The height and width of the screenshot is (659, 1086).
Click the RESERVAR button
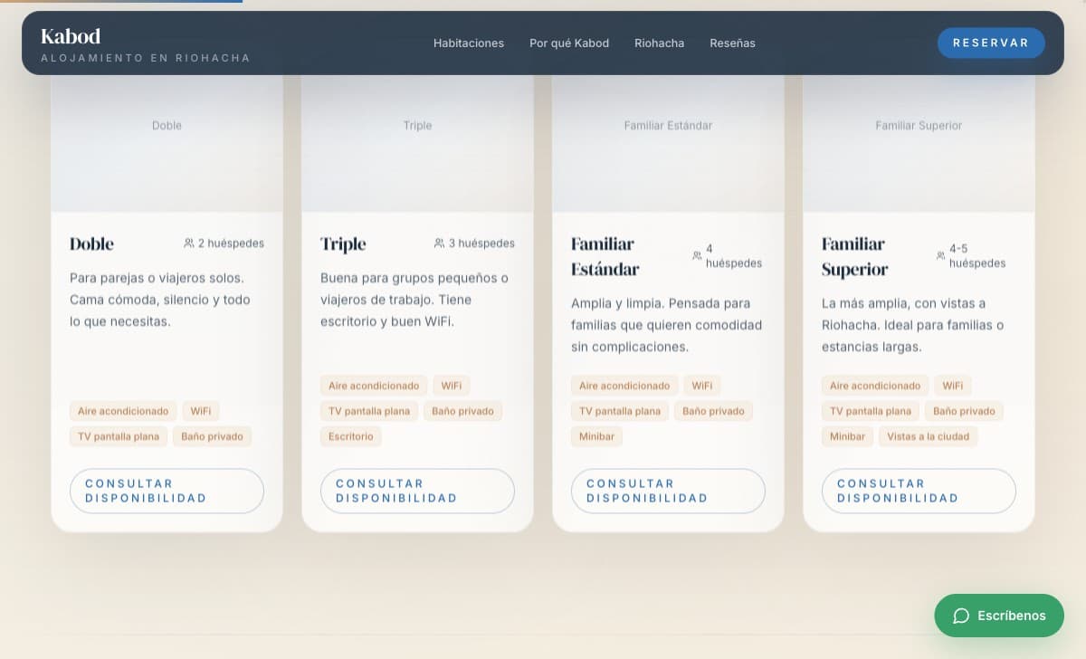(991, 43)
